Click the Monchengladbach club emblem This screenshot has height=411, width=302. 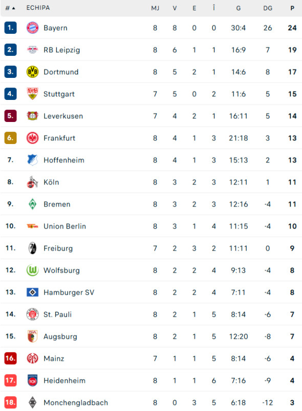coord(32,402)
